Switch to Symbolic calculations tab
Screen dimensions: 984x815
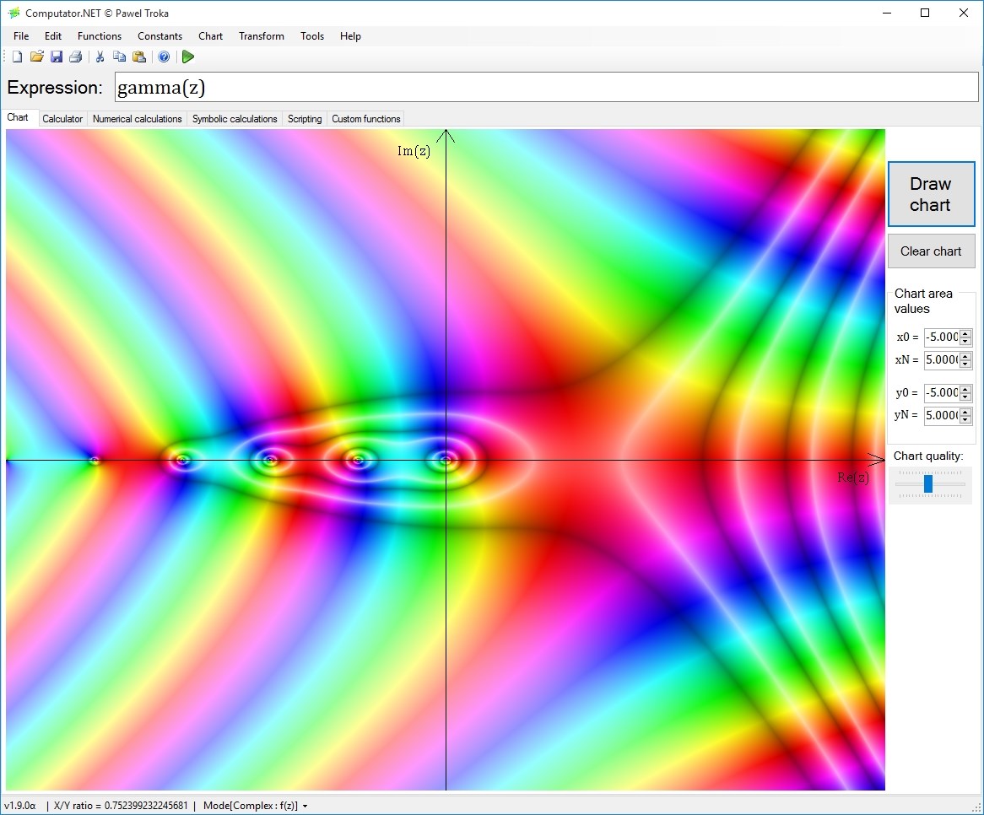click(x=235, y=119)
